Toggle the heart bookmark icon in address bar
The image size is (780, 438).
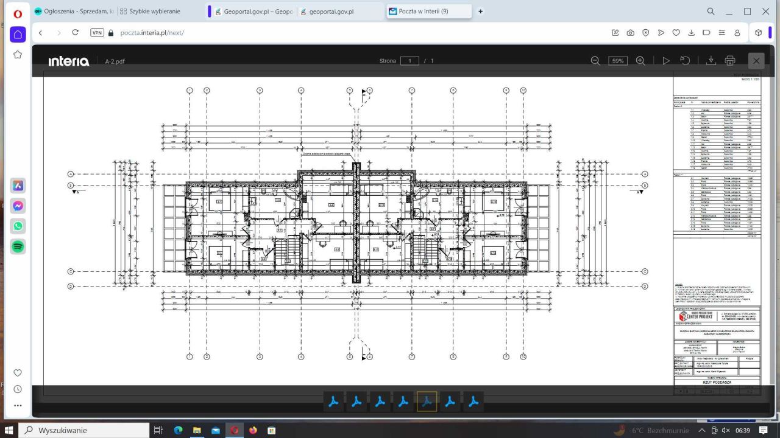pyautogui.click(x=676, y=33)
